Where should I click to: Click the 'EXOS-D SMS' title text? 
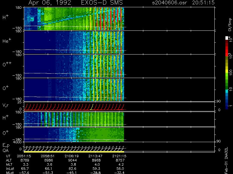click(102, 3)
